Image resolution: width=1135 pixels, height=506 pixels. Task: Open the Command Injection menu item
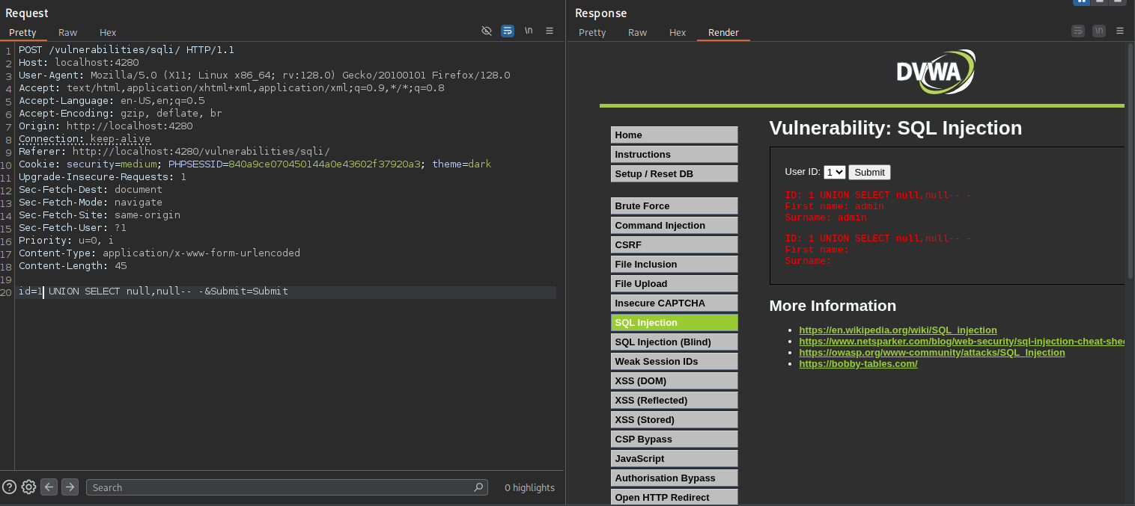(x=675, y=225)
